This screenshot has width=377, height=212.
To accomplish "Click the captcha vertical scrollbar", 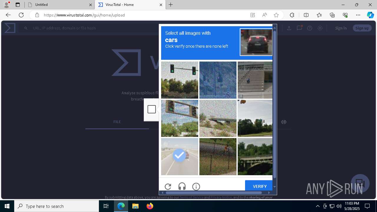I will [275, 105].
